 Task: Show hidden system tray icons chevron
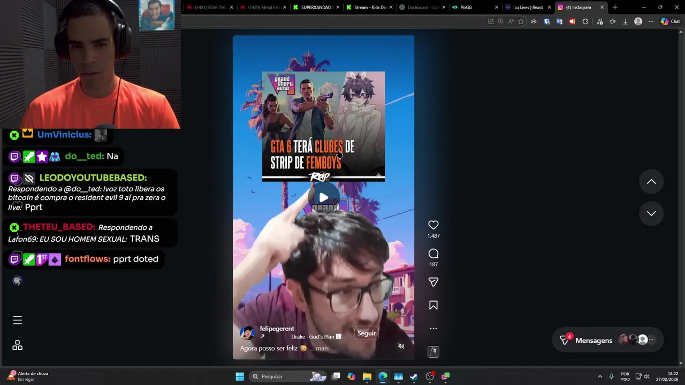[600, 376]
